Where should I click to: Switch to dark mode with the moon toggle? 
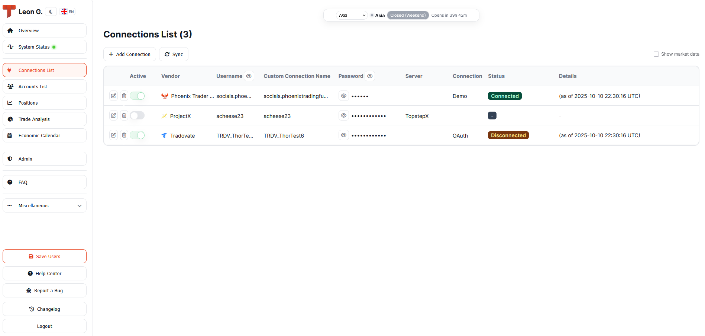(x=51, y=11)
